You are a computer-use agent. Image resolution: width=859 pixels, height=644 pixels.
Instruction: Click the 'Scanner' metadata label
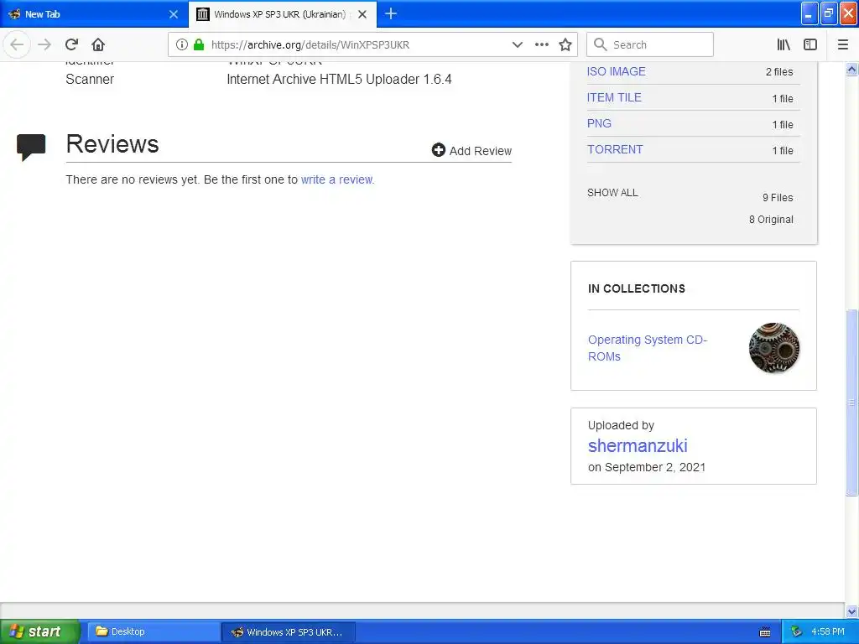pyautogui.click(x=90, y=80)
